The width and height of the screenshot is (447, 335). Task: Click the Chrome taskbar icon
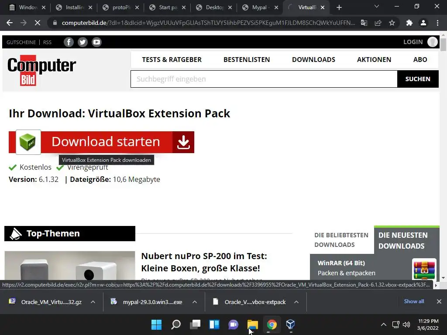tap(272, 325)
